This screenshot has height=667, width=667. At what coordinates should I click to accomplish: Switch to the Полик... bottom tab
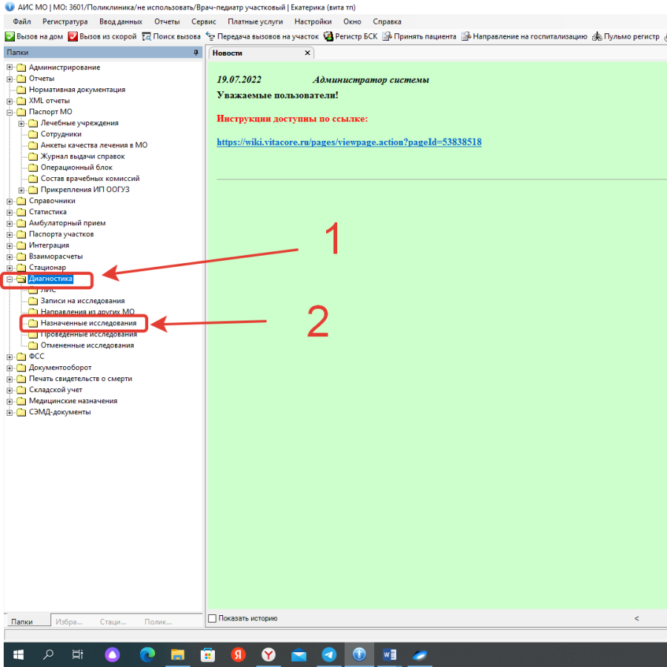[159, 622]
